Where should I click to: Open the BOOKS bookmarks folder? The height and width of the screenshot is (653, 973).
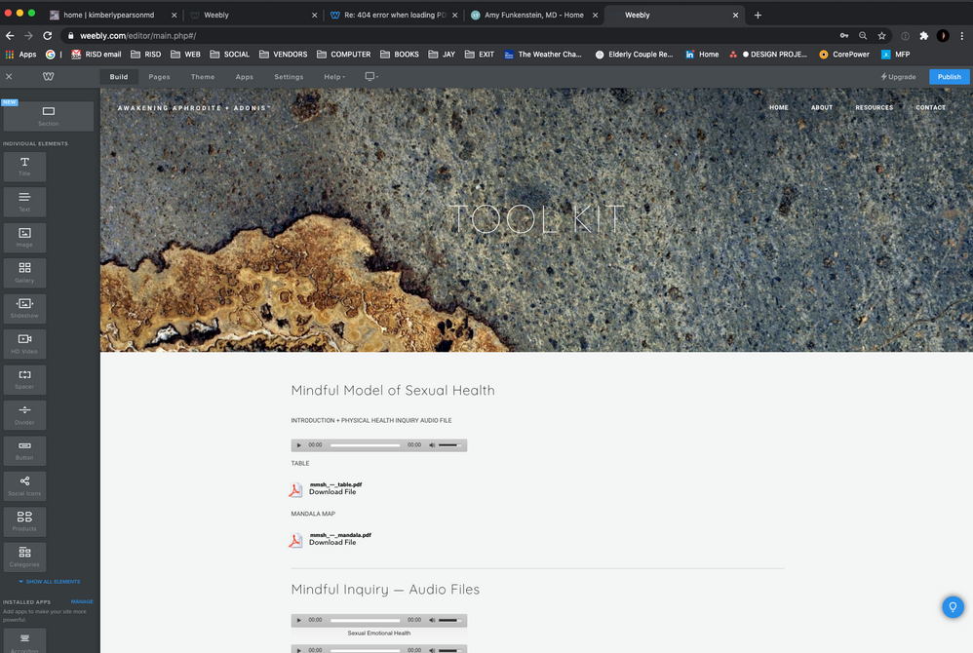[399, 55]
